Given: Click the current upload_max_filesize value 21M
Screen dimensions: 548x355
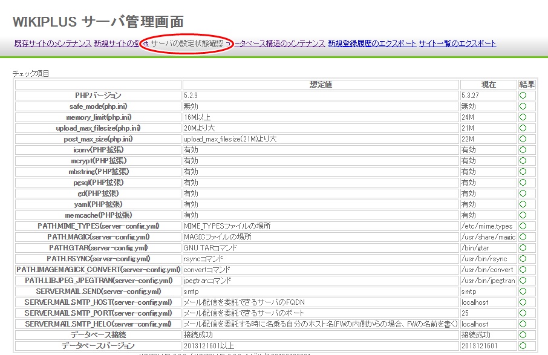Looking at the screenshot, I should coord(468,128).
